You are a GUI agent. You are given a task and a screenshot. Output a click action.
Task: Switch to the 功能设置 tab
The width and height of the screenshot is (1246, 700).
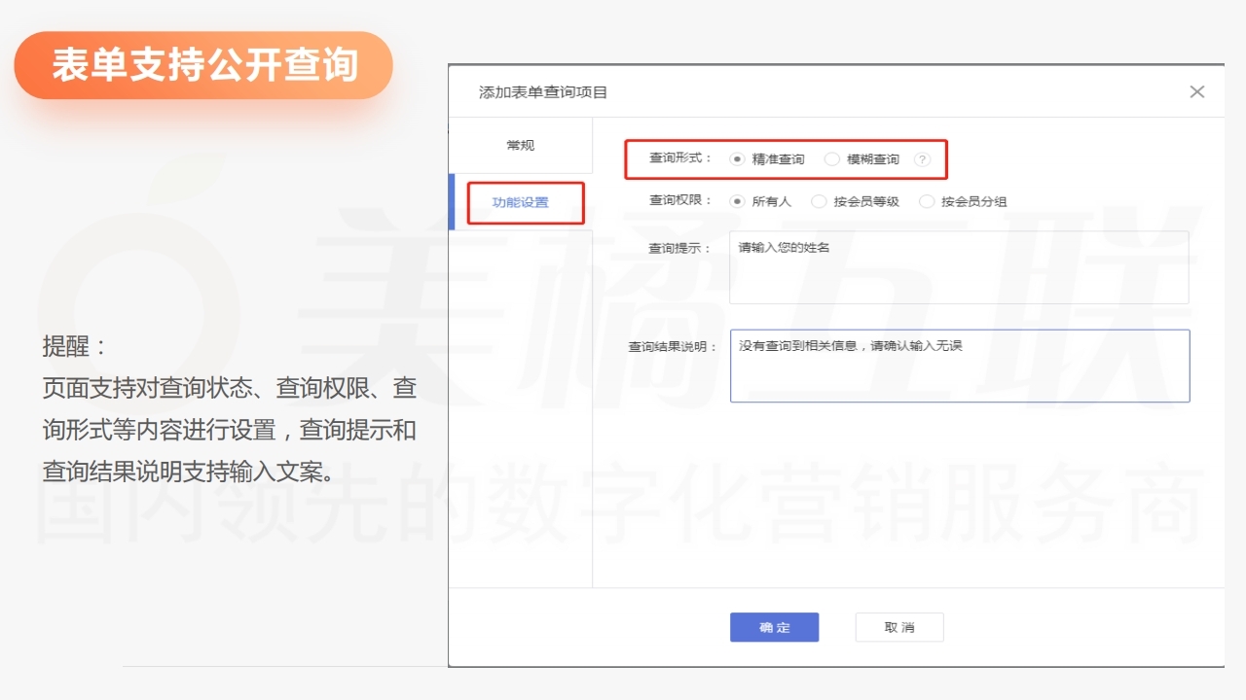tap(521, 202)
